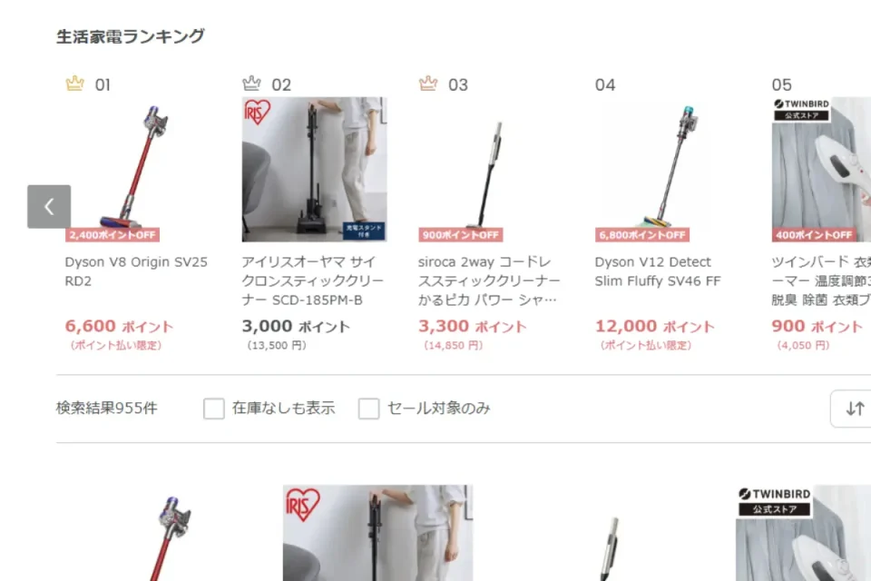The height and width of the screenshot is (581, 871).
Task: Click the 900ポイントOFF badge on siroca cleaner
Action: [x=461, y=234]
